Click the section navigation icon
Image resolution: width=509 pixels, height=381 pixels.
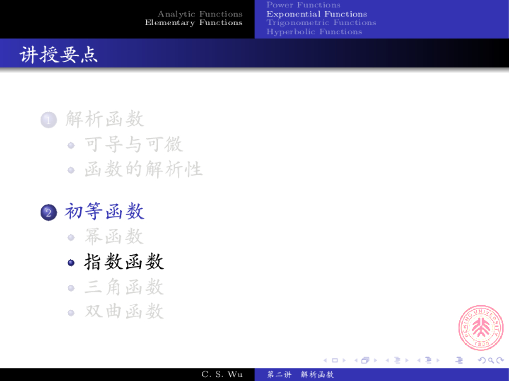click(x=428, y=360)
